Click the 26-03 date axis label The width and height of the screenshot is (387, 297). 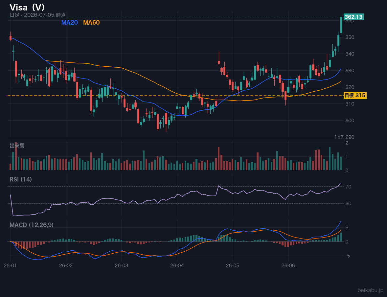tap(122, 266)
